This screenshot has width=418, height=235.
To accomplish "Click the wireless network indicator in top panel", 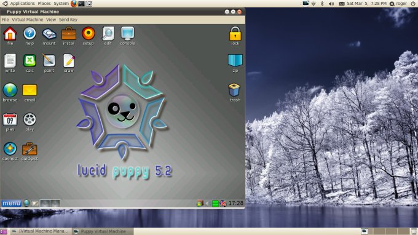I will point(313,4).
